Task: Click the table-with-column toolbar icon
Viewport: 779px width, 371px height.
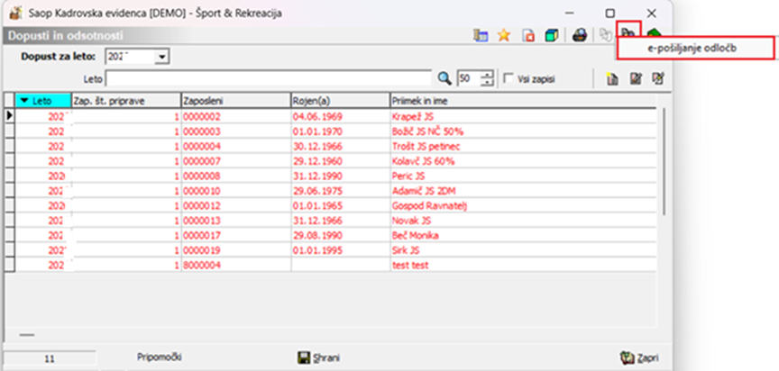Action: click(481, 36)
